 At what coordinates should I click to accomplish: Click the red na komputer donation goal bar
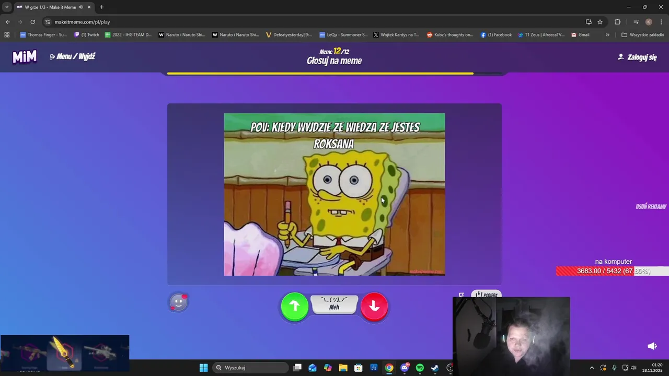(613, 271)
